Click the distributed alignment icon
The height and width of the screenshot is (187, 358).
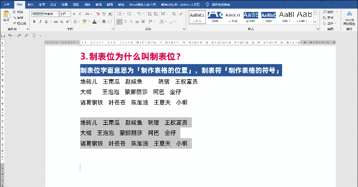coord(143,22)
